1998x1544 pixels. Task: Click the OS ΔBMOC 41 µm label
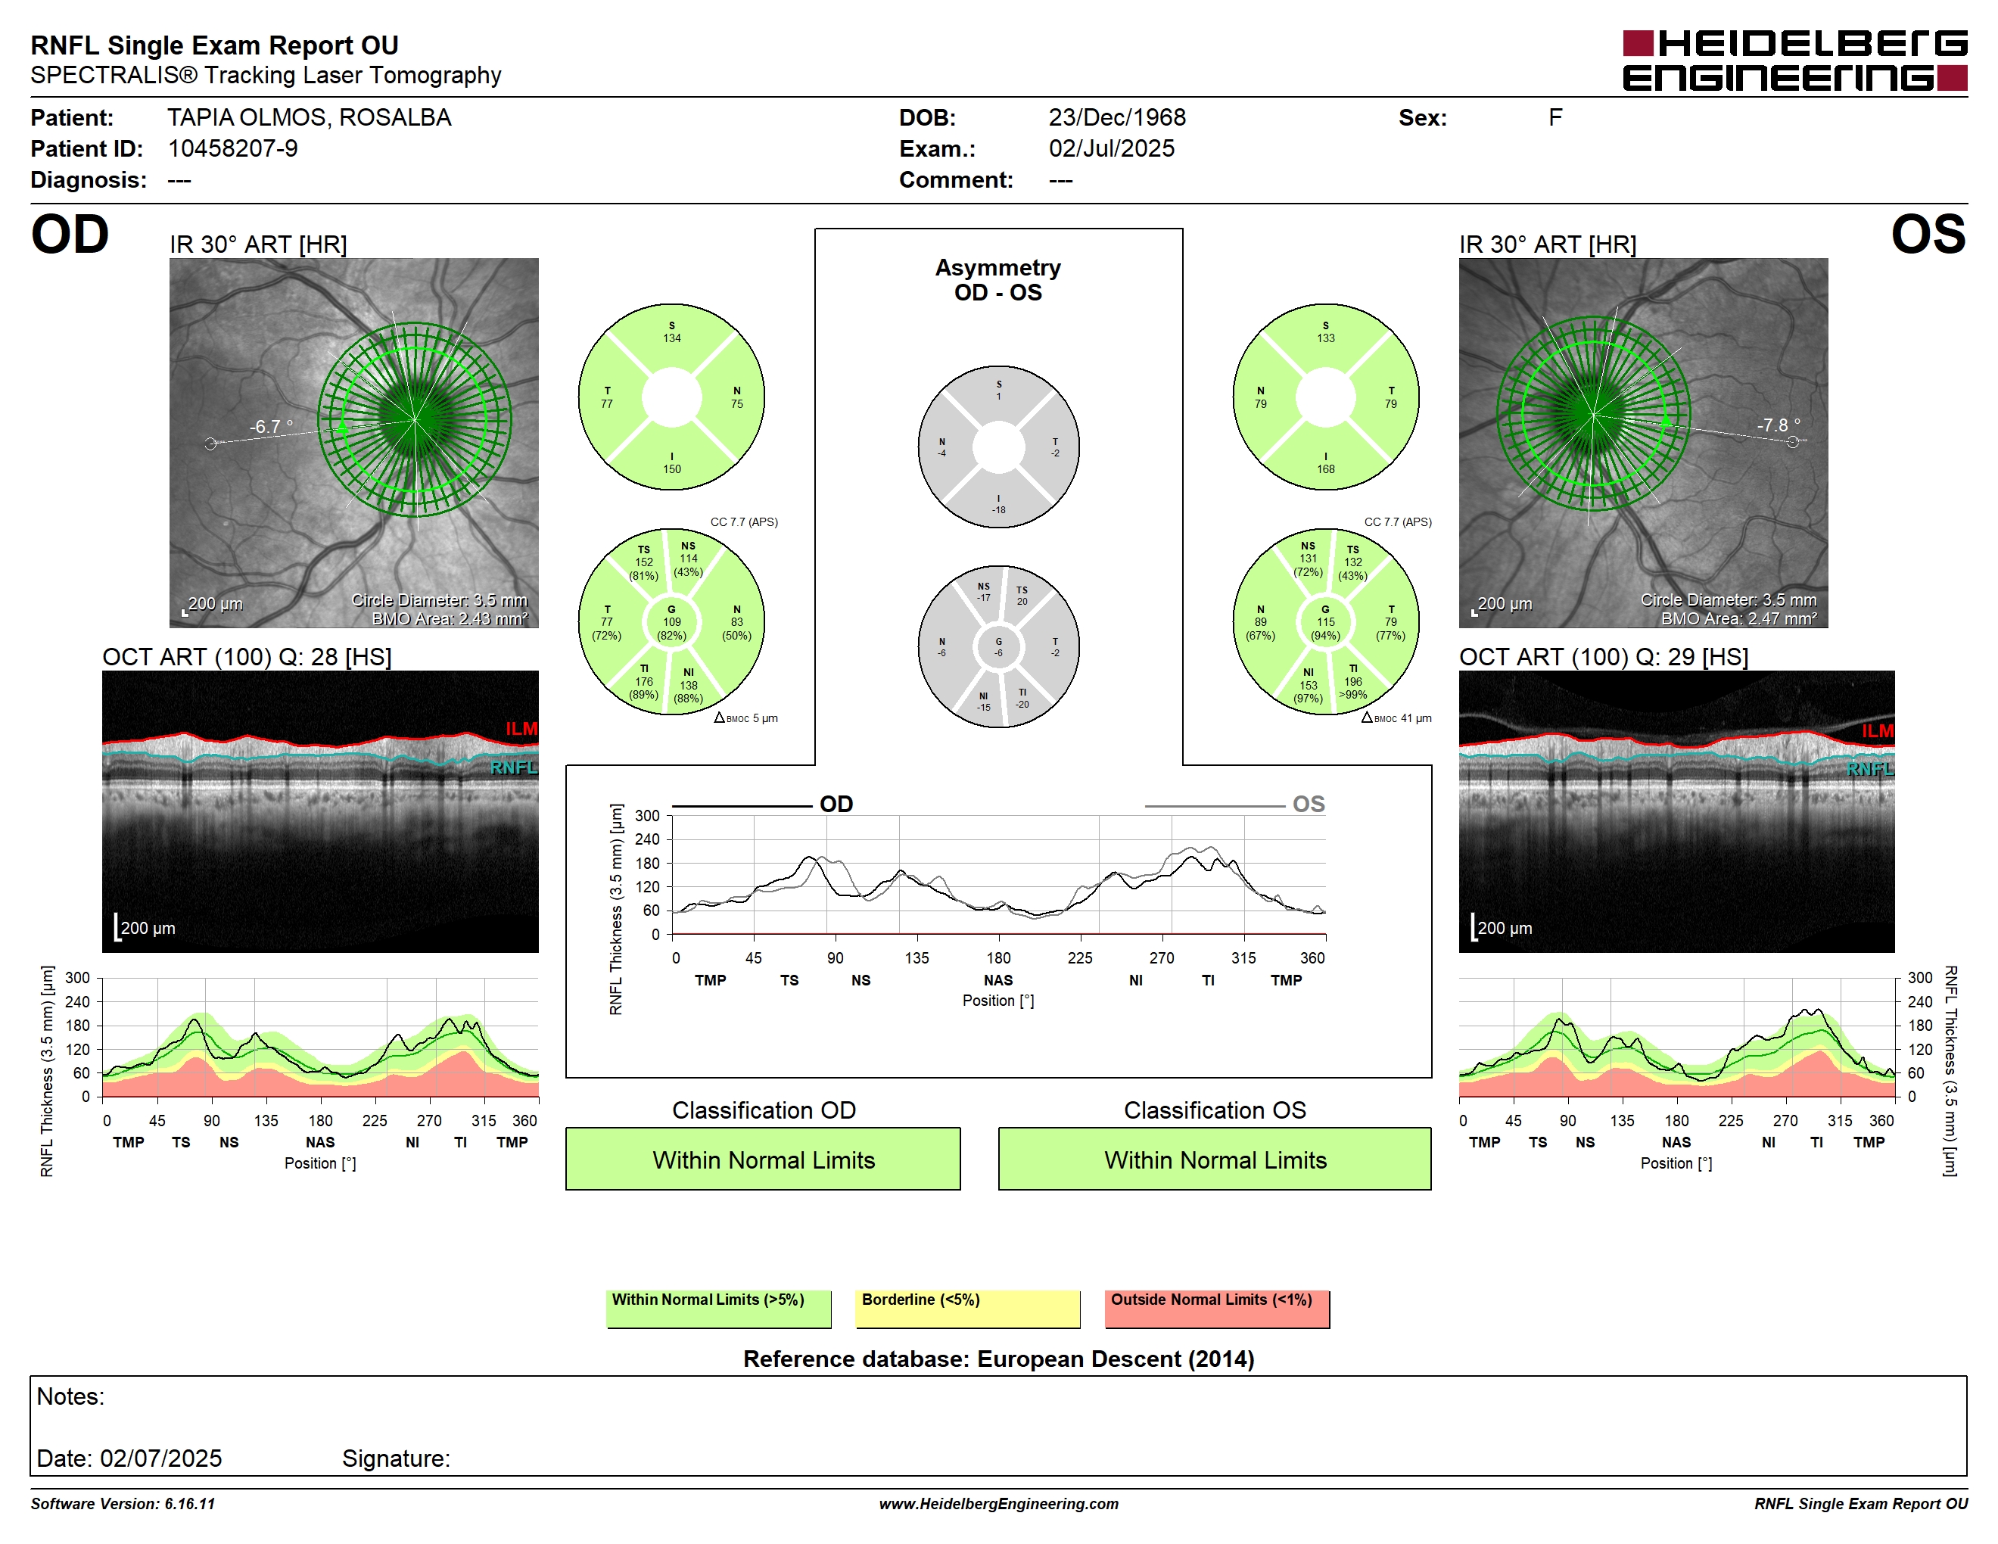pos(1396,718)
